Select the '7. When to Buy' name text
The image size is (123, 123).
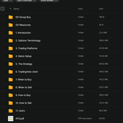pyautogui.click(x=24, y=80)
